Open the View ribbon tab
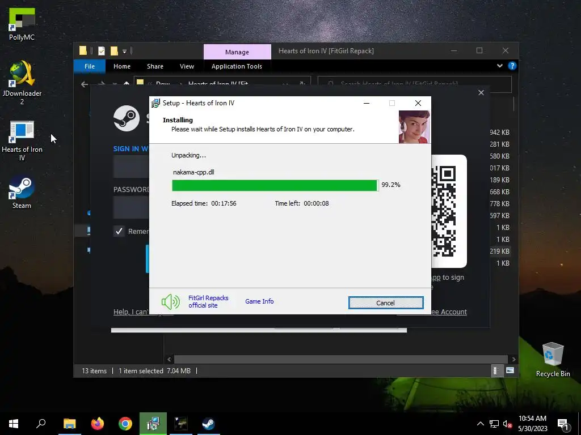The width and height of the screenshot is (581, 435). click(x=187, y=66)
